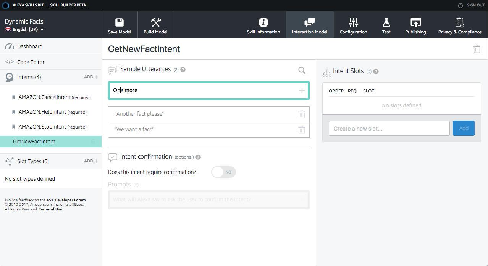Click the 'Create a new slot' input field
This screenshot has width=488, height=266.
click(x=389, y=128)
